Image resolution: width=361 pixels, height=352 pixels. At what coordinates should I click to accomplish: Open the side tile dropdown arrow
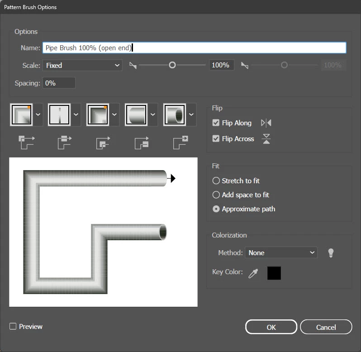[76, 114]
